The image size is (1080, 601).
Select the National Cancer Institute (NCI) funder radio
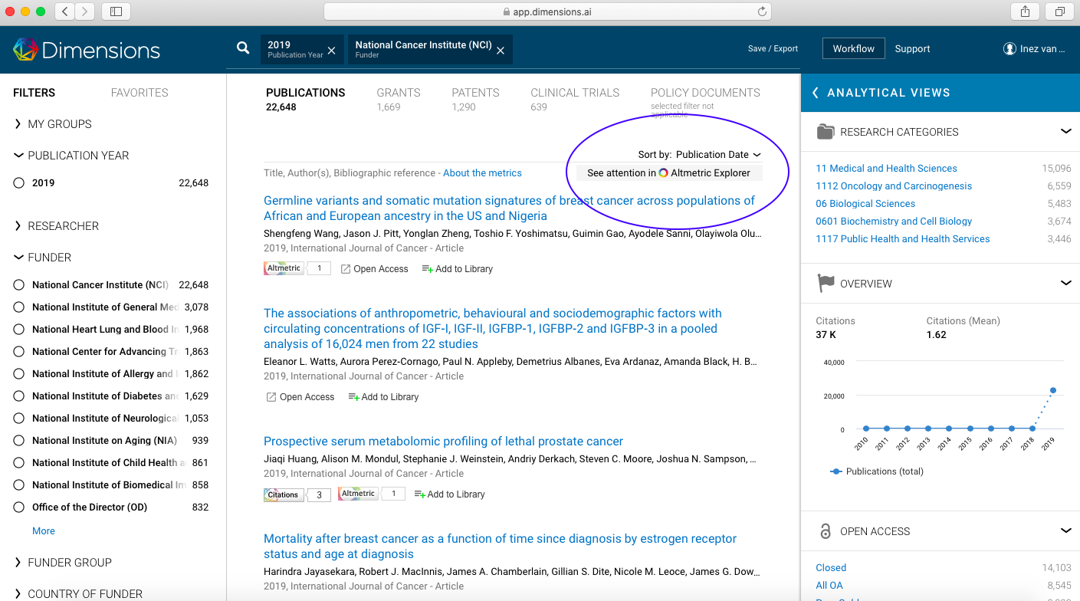(x=21, y=284)
